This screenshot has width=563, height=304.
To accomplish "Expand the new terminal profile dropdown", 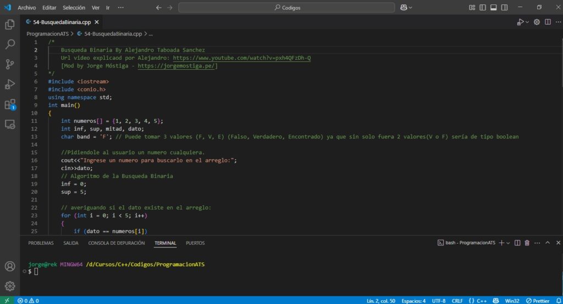I will (x=507, y=243).
